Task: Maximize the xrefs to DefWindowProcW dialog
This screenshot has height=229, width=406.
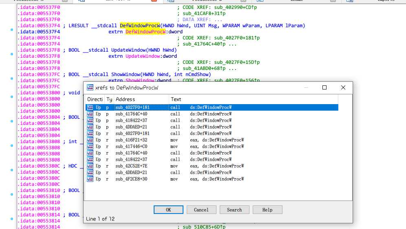Action: (x=324, y=87)
